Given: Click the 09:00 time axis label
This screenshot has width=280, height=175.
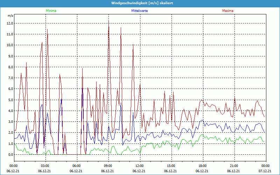Looking at the screenshot, I should click(x=108, y=166).
